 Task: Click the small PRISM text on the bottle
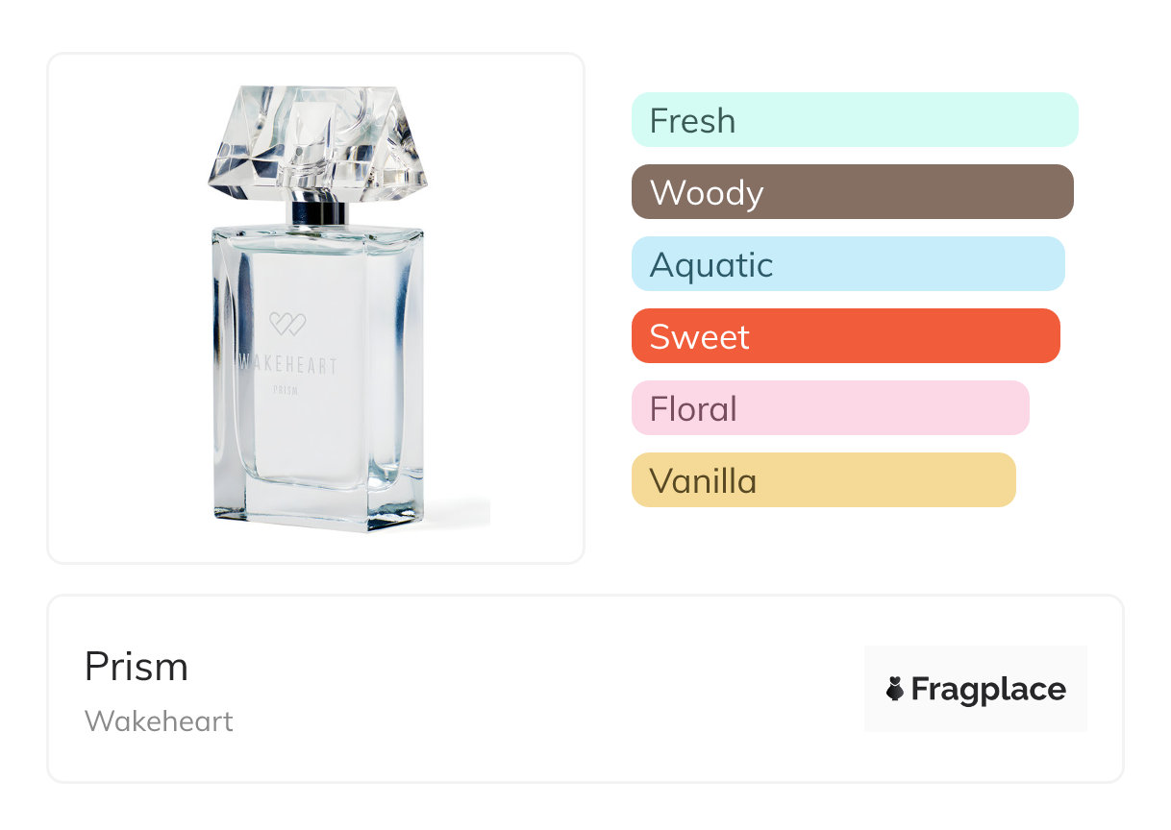click(x=287, y=391)
